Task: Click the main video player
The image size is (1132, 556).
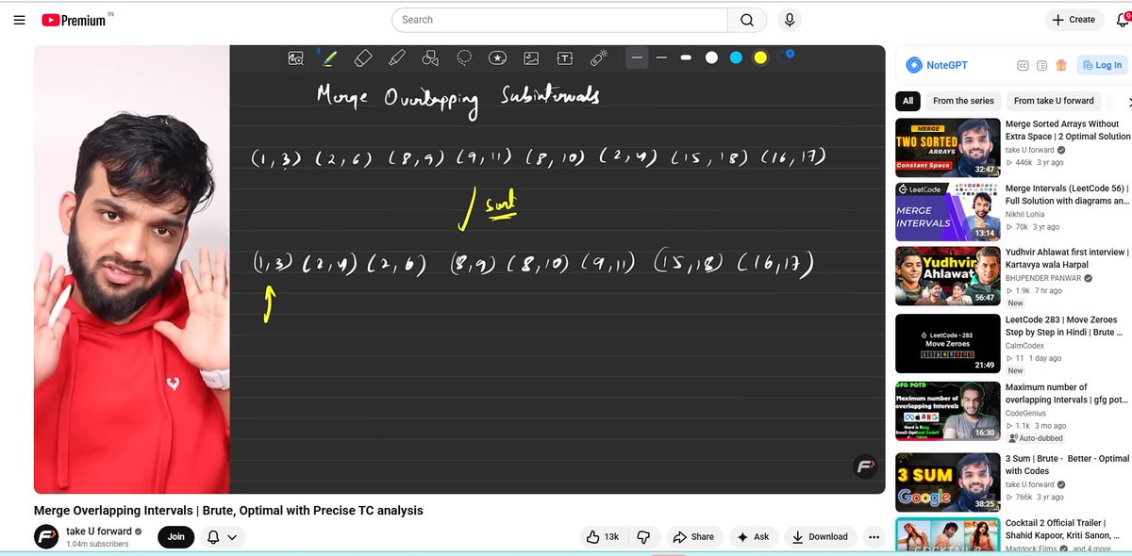Action: pos(459,270)
